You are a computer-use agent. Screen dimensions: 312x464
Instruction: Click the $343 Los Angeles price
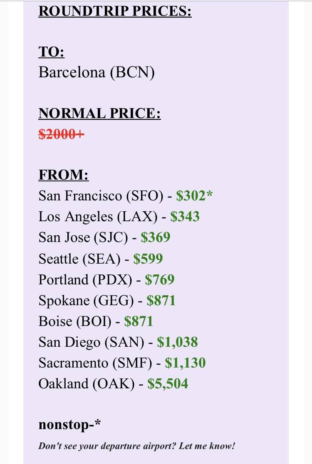click(185, 216)
